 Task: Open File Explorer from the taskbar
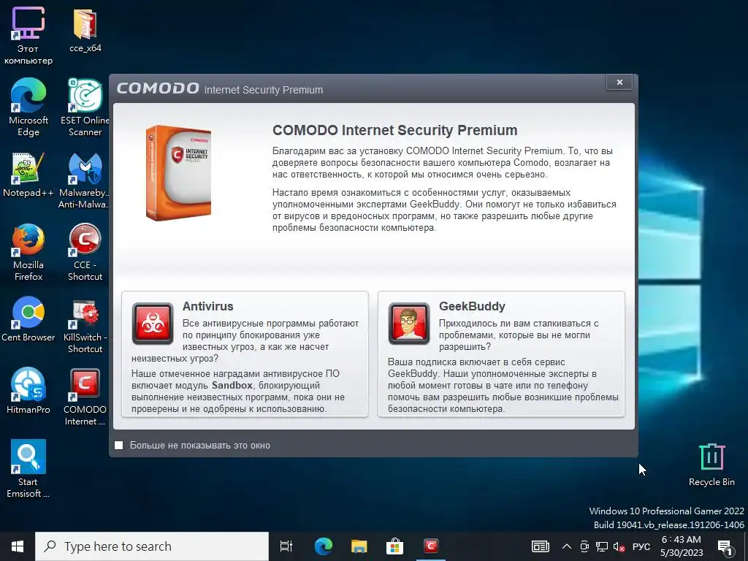point(359,546)
